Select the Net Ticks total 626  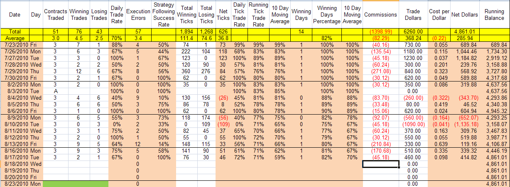pyautogui.click(x=223, y=31)
